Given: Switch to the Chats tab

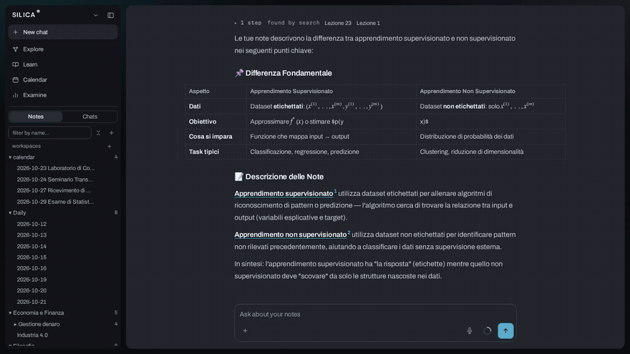Looking at the screenshot, I should click(x=90, y=117).
